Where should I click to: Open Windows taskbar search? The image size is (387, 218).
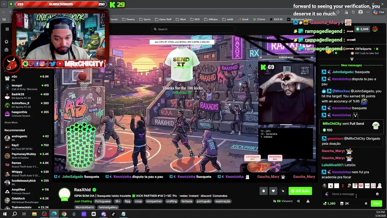(15, 214)
